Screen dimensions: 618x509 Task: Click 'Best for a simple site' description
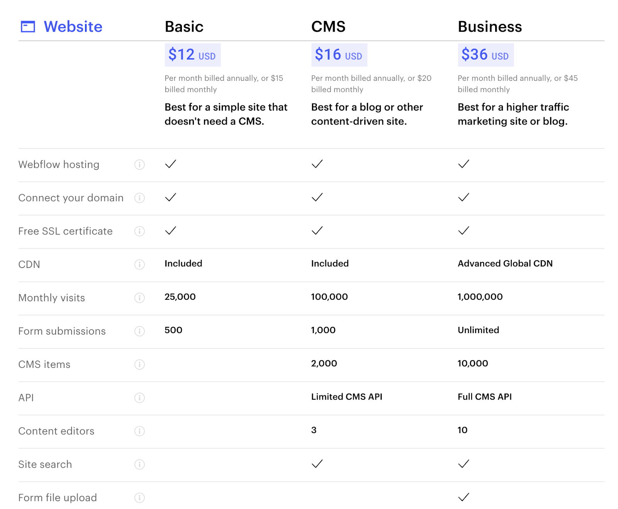point(226,114)
